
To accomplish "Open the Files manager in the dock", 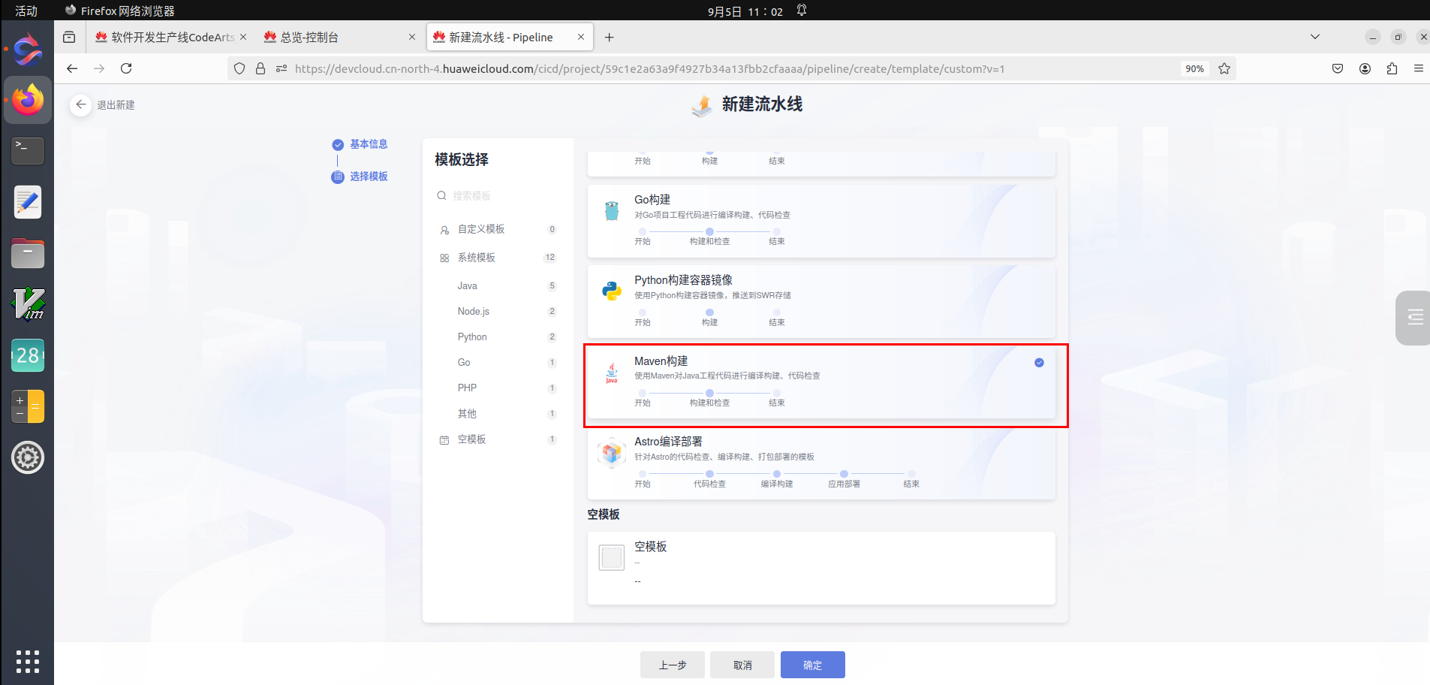I will click(28, 253).
